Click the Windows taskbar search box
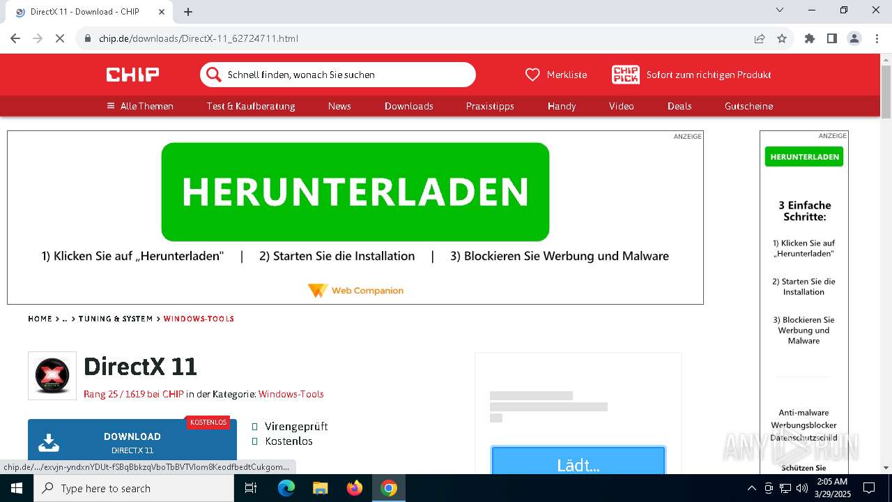 pyautogui.click(x=134, y=488)
